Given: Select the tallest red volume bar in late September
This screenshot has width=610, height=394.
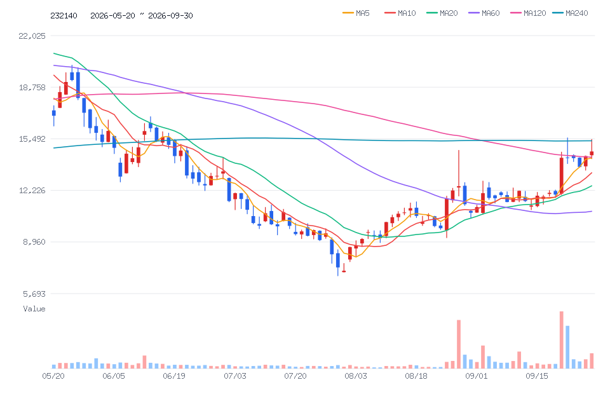Looking at the screenshot, I should (x=561, y=339).
